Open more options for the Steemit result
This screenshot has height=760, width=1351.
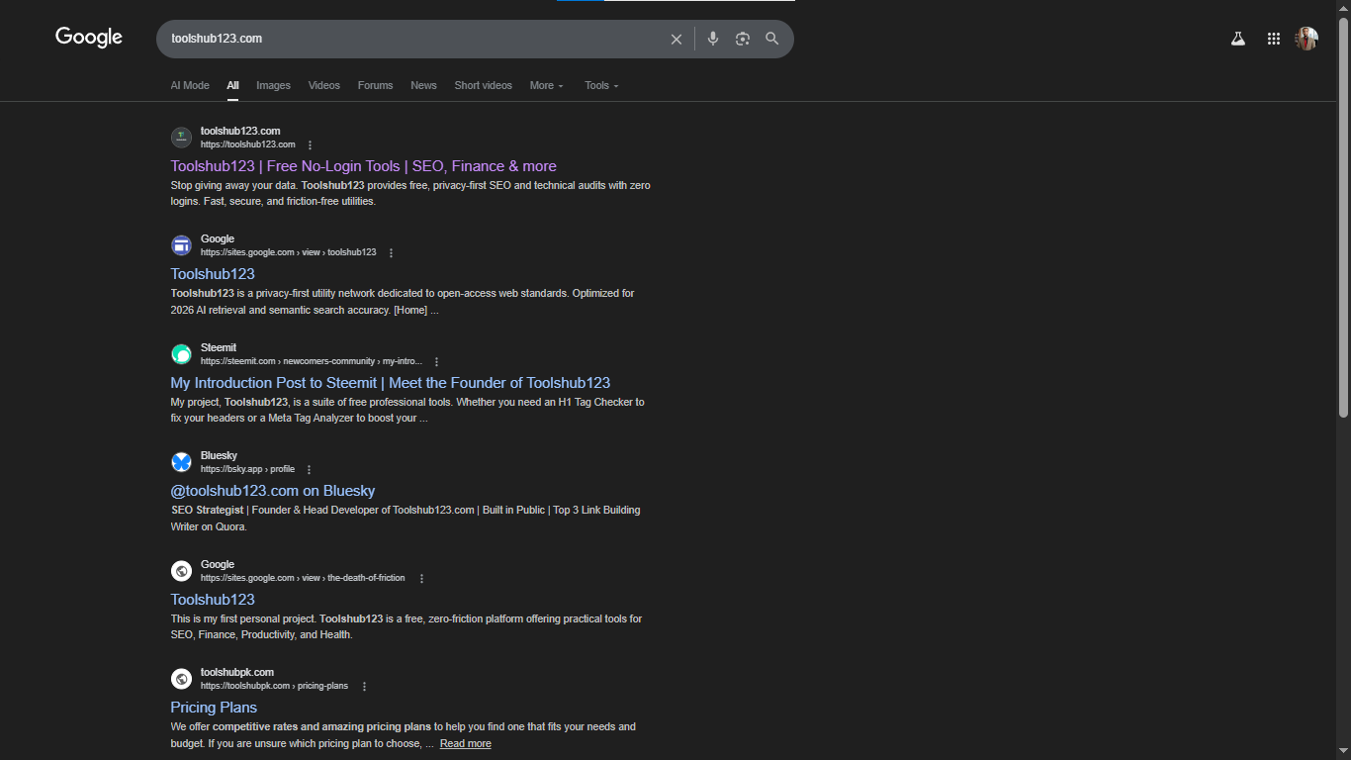[436, 362]
